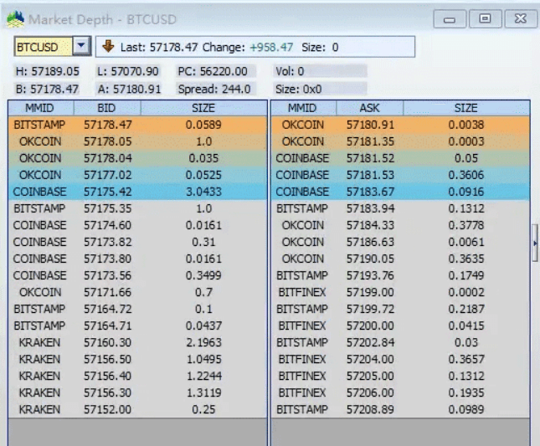Image resolution: width=540 pixels, height=446 pixels.
Task: Select bid price 57178.04
Action: (x=108, y=158)
